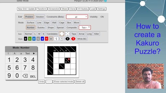166x93 pixels.
Task: Select Sudoku mode
Action: [41, 27]
